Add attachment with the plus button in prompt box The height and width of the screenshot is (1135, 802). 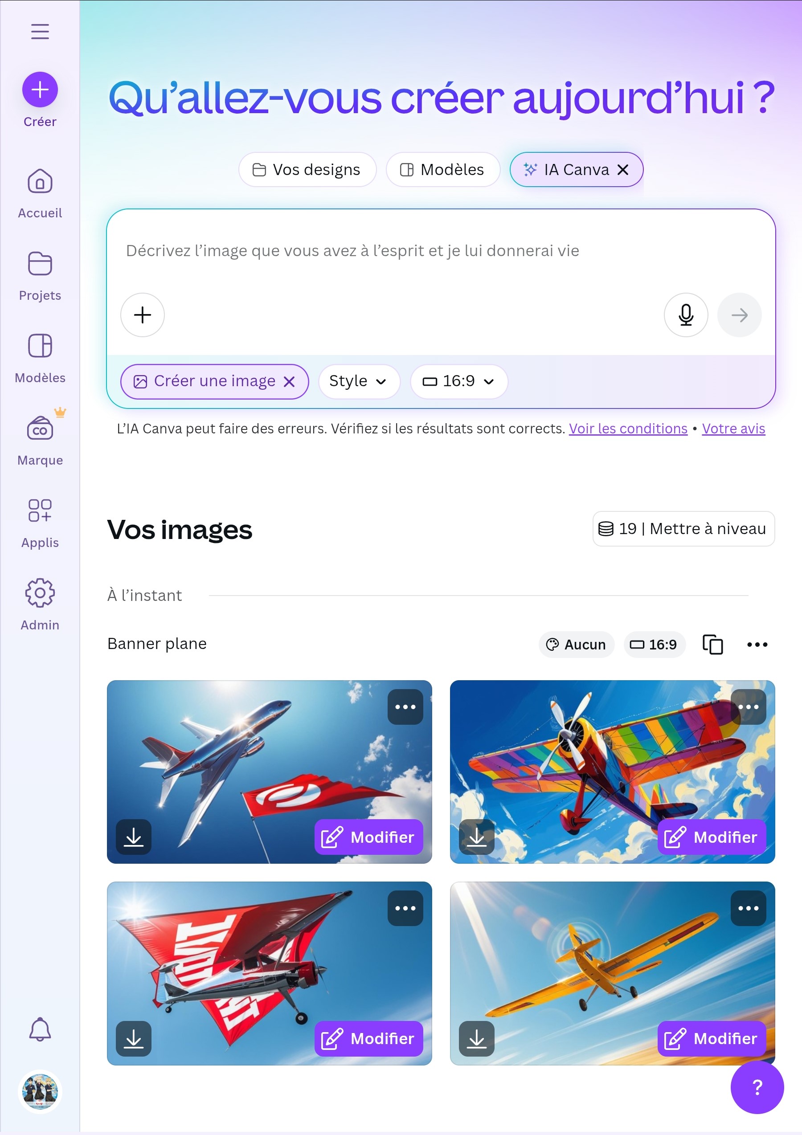[x=143, y=315]
